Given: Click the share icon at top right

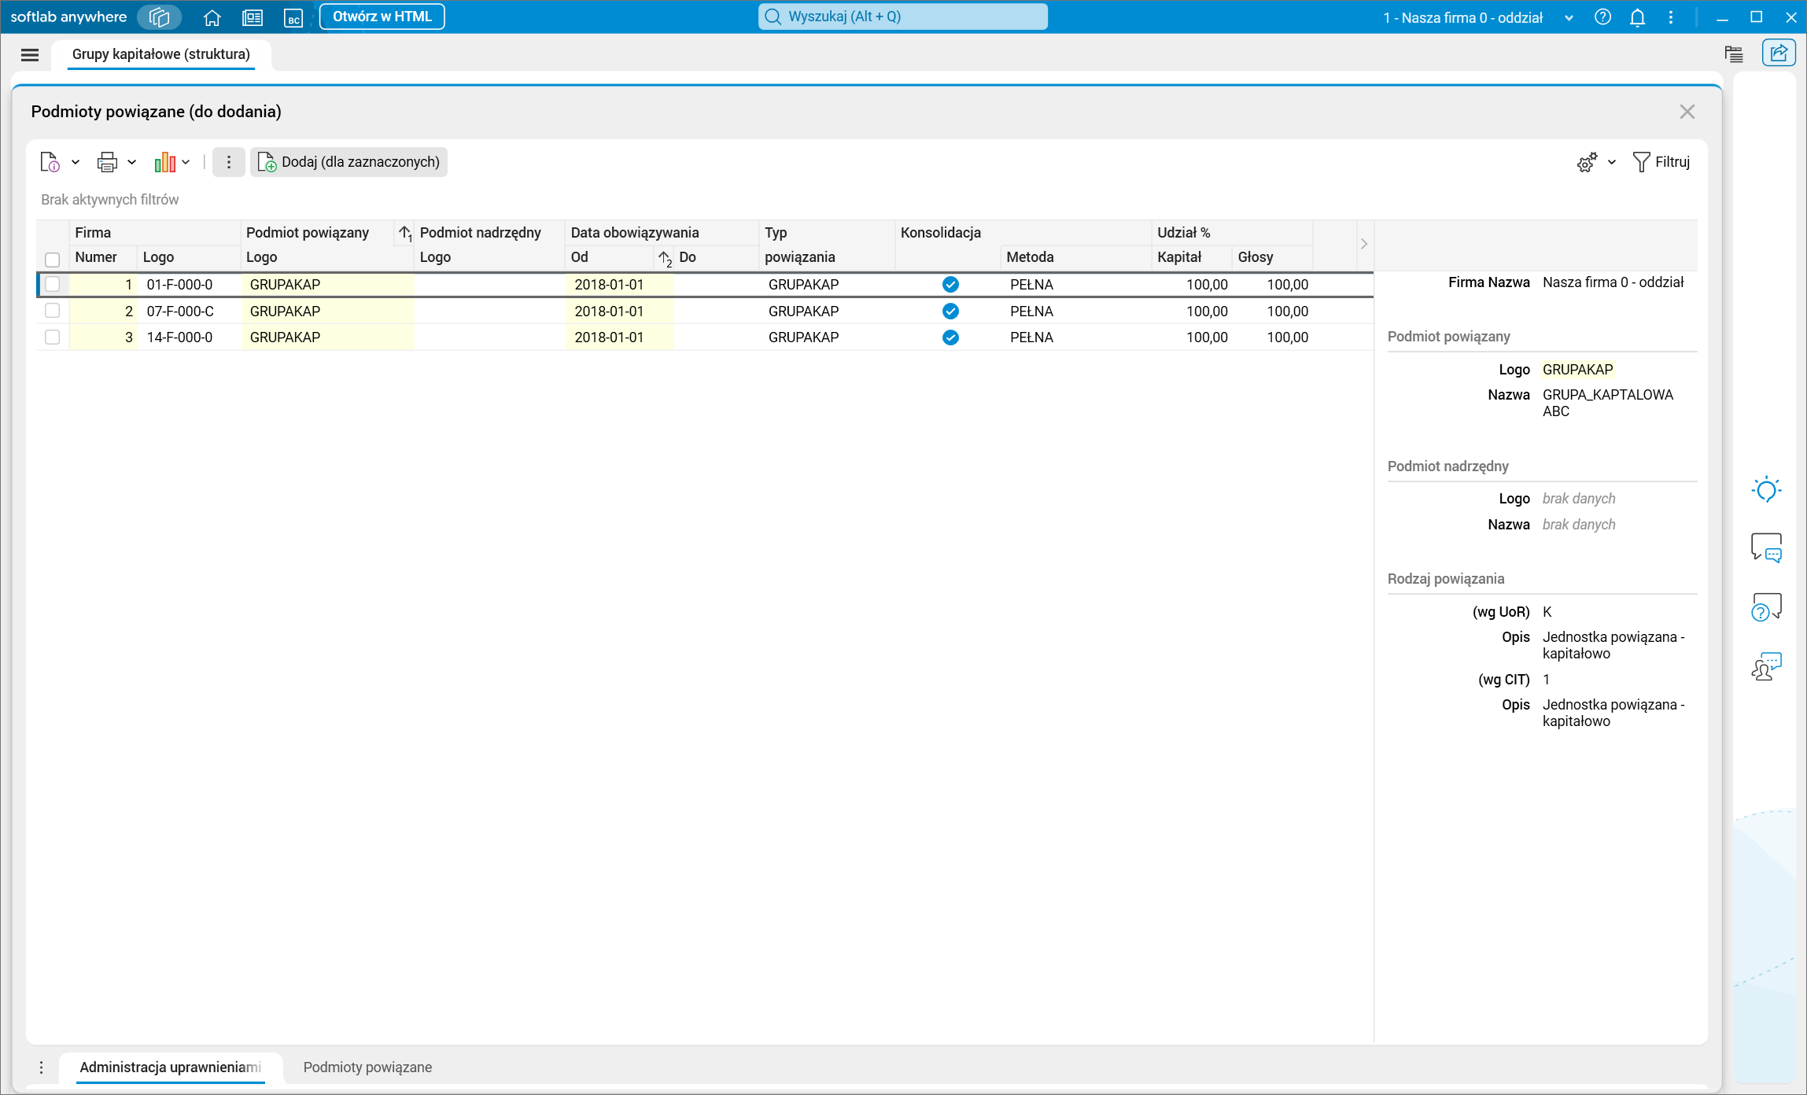Looking at the screenshot, I should pyautogui.click(x=1778, y=53).
